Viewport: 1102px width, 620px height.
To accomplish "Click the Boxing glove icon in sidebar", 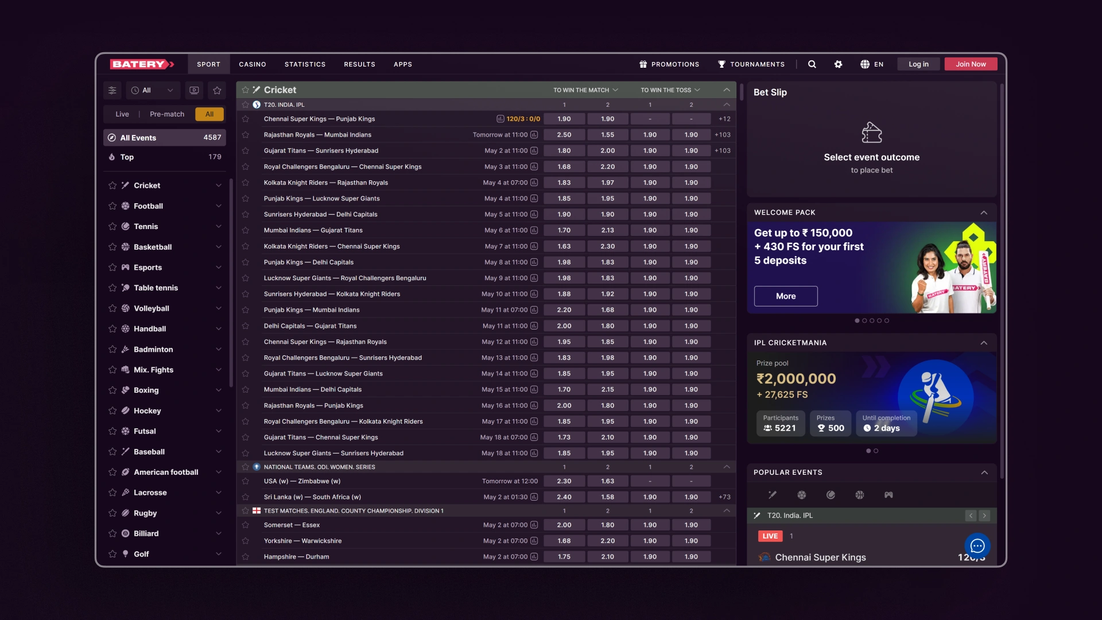I will [125, 390].
